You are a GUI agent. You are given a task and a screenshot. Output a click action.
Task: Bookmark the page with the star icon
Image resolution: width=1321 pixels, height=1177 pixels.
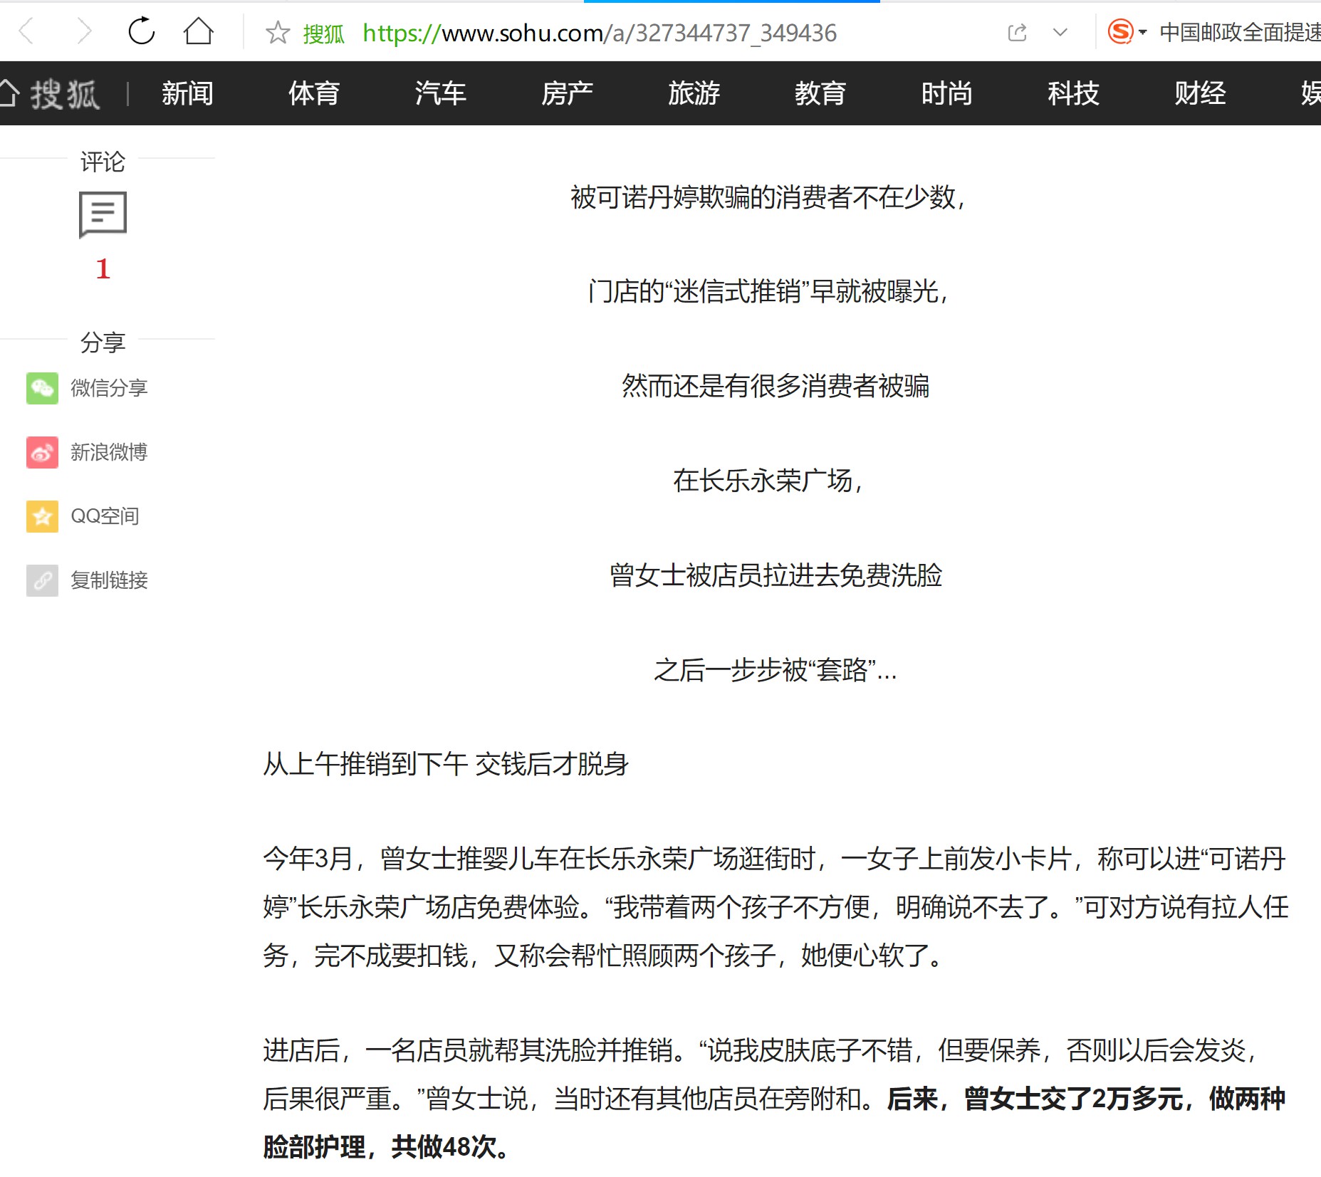click(x=278, y=32)
